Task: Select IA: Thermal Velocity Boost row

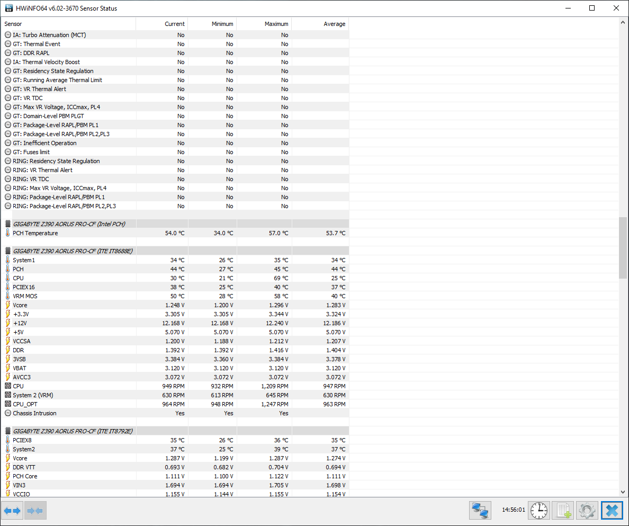Action: [175, 62]
